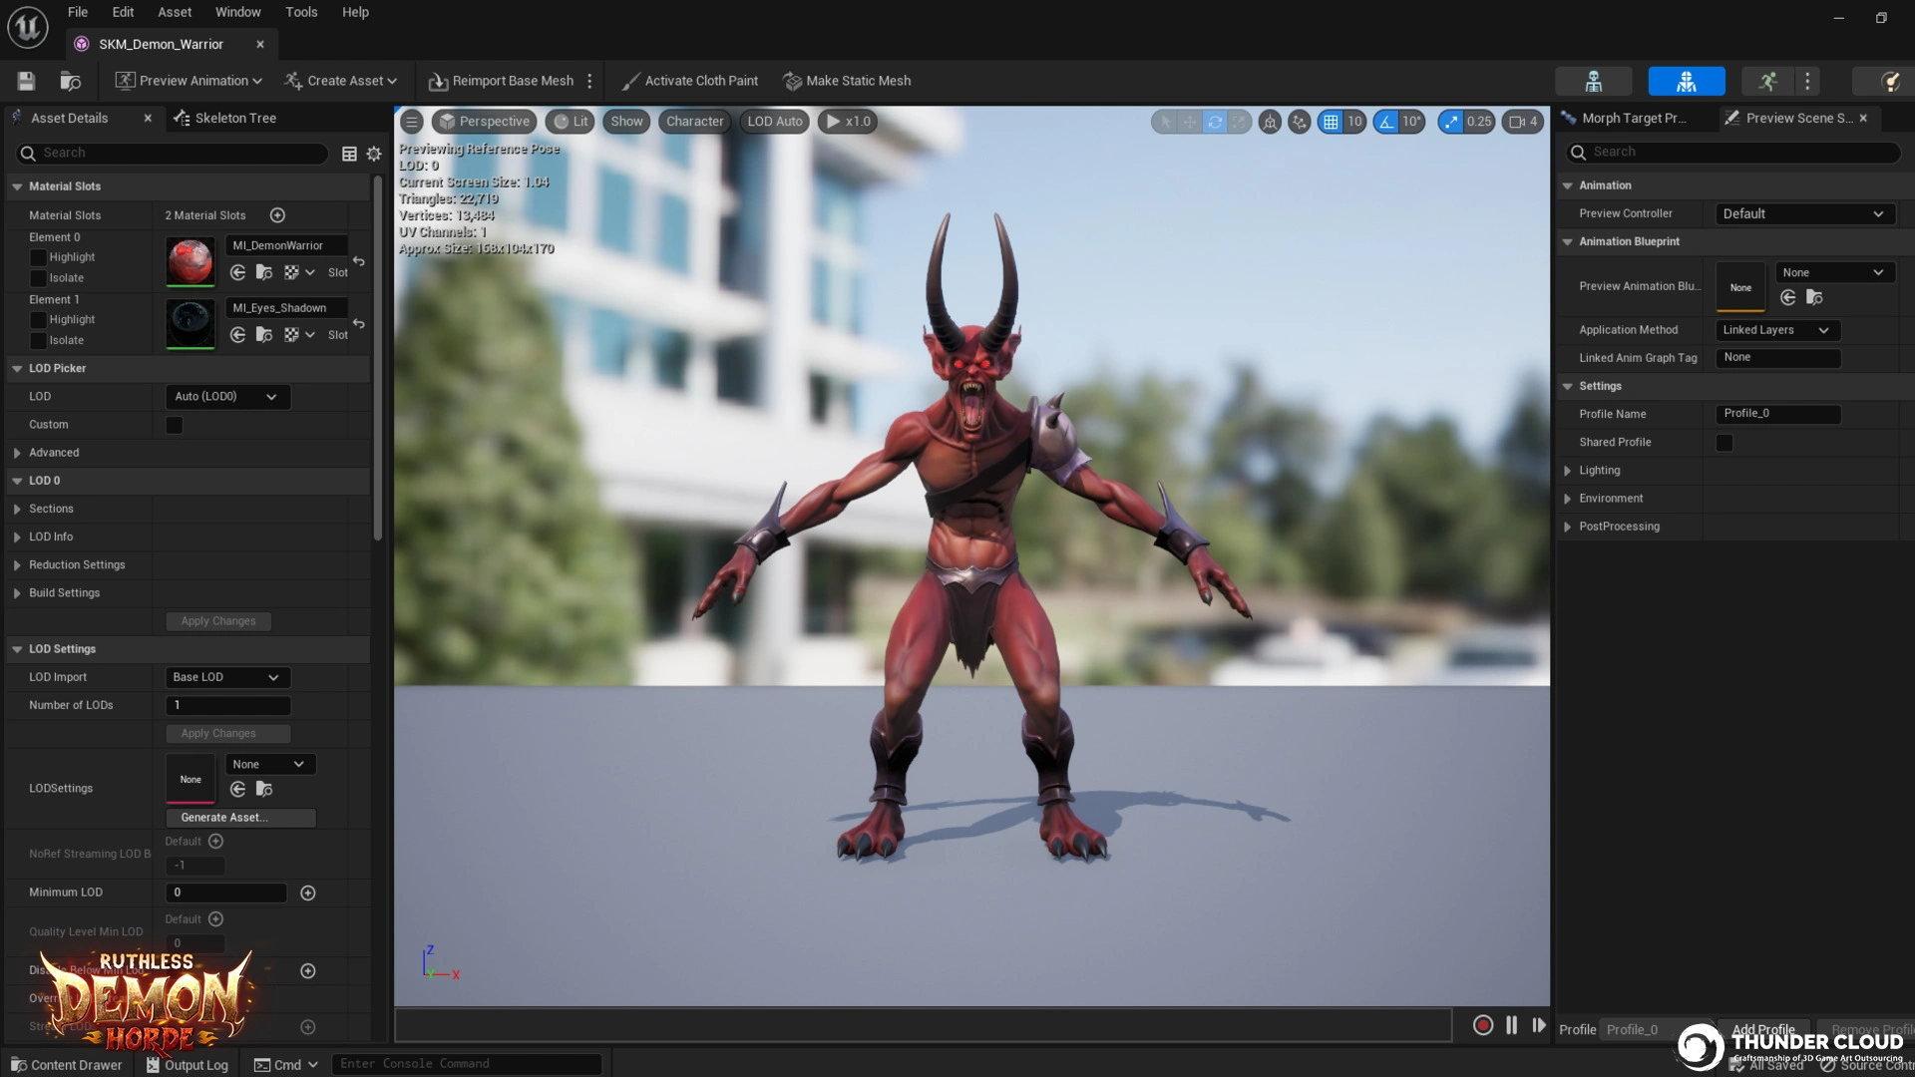Open Asset Details settings gear
This screenshot has width=1915, height=1077.
pos(374,154)
